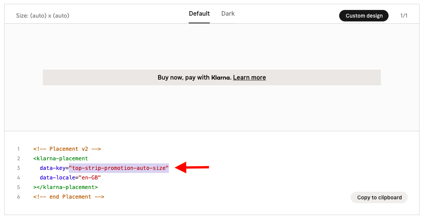Screen dimensions: 423x220
Task: Click the Klarna promotion strip banner
Action: coord(212,78)
